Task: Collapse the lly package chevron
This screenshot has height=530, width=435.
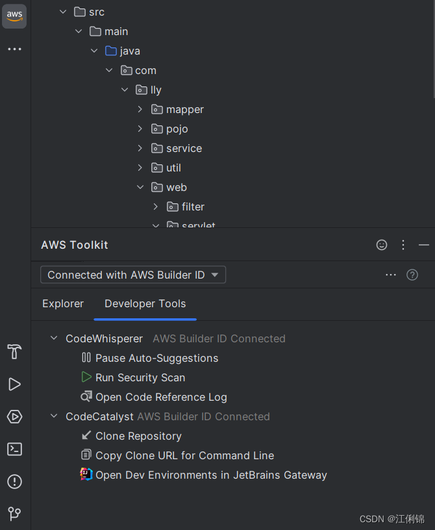Action: coord(125,90)
